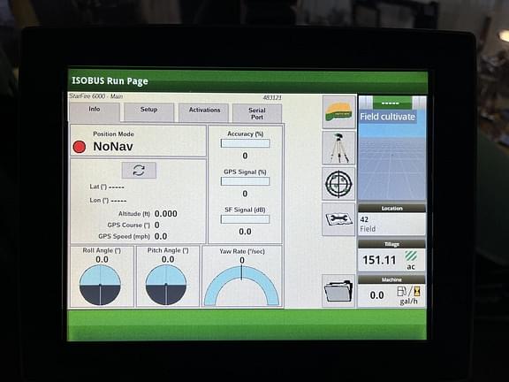Switch to the Info tab

tap(95, 112)
